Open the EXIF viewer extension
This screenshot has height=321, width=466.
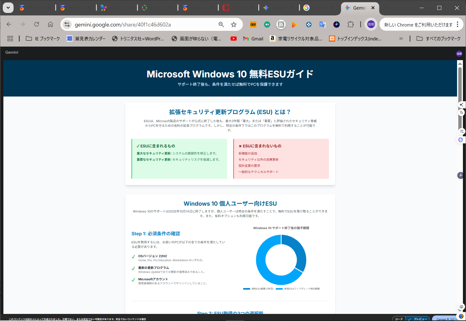(x=253, y=24)
